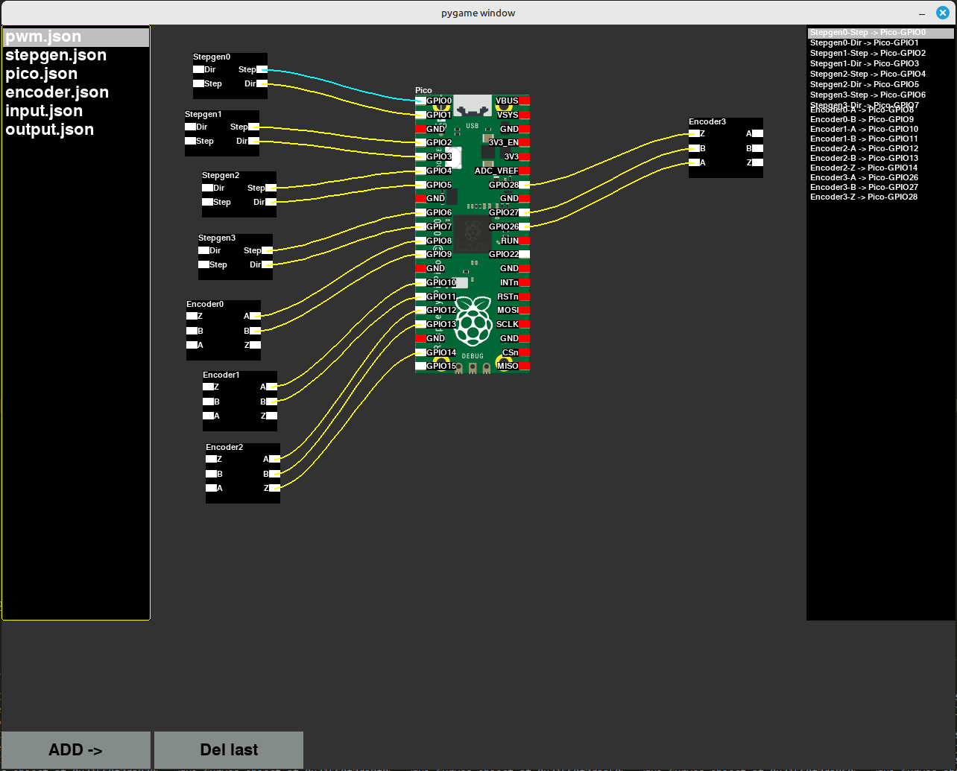
Task: Click Encoder3's right-side A pin
Action: [x=757, y=133]
